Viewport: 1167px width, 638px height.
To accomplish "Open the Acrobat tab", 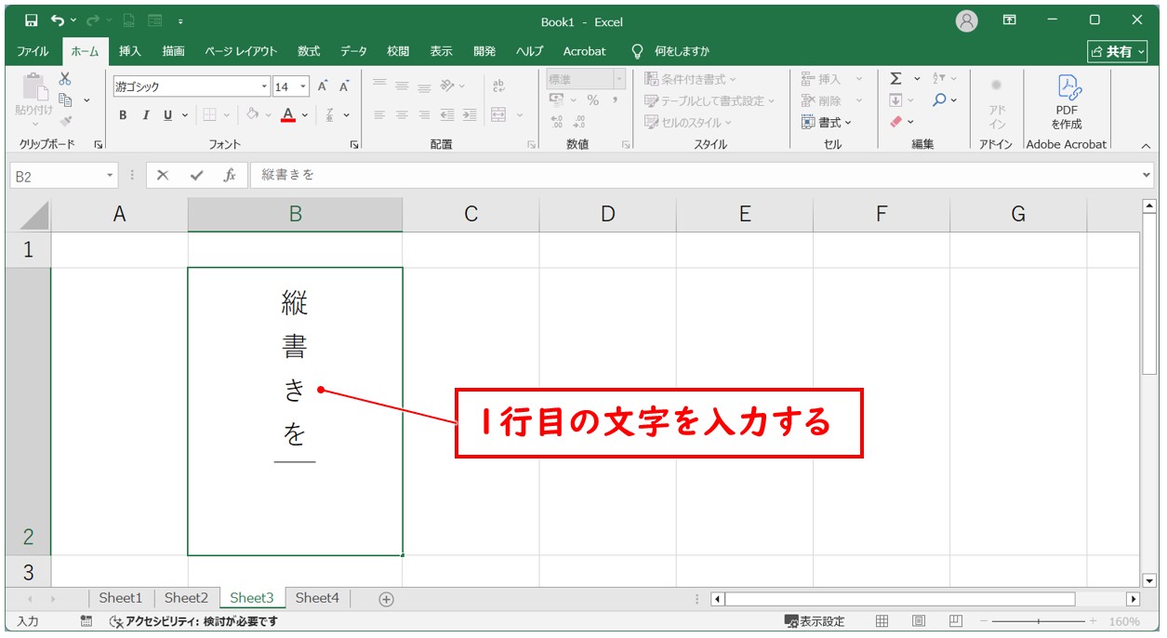I will click(x=584, y=51).
